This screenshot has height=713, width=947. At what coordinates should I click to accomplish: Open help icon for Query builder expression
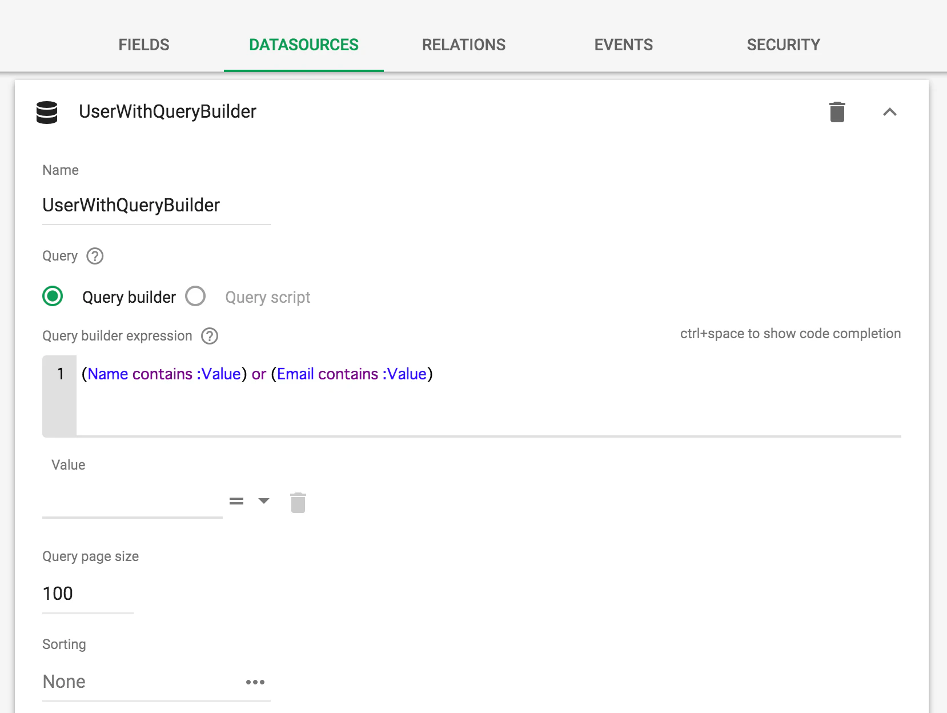tap(210, 336)
